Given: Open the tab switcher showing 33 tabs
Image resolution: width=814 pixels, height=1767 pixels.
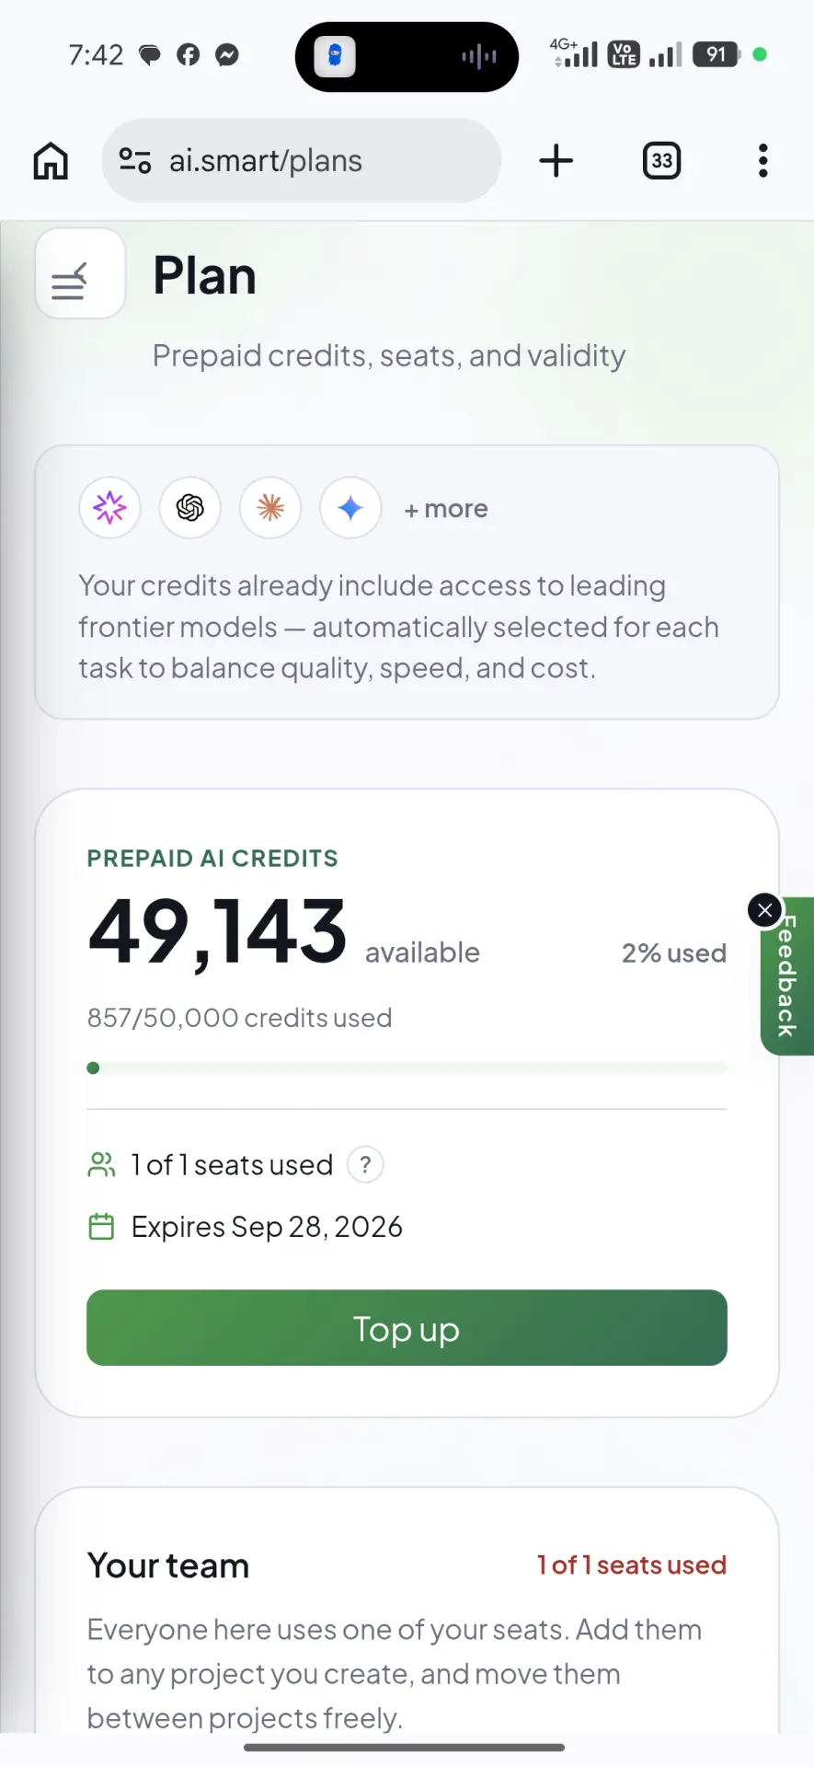Looking at the screenshot, I should pos(661,161).
